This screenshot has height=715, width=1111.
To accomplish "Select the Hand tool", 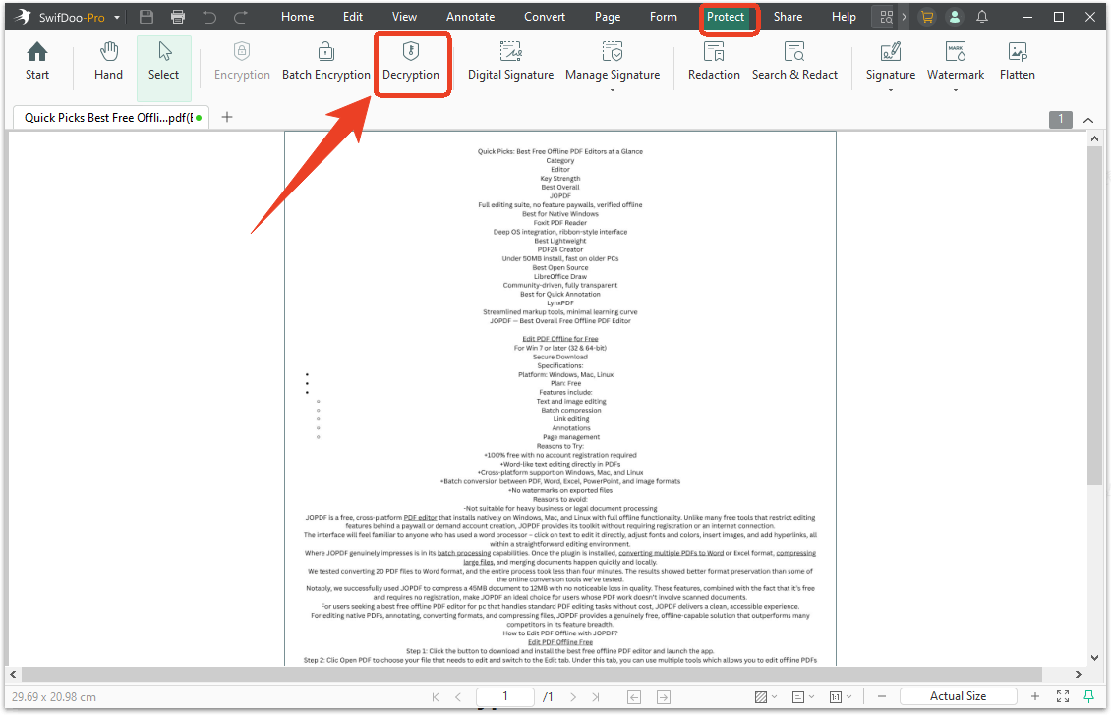I will pyautogui.click(x=108, y=62).
